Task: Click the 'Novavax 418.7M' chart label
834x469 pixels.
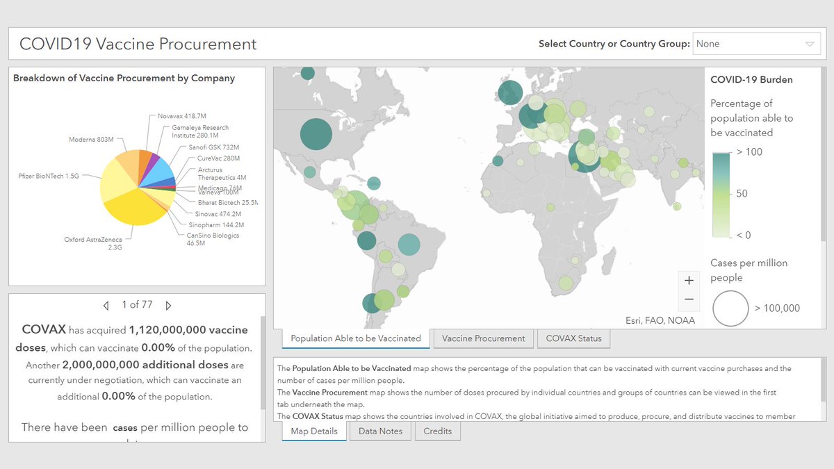Action: coord(182,115)
